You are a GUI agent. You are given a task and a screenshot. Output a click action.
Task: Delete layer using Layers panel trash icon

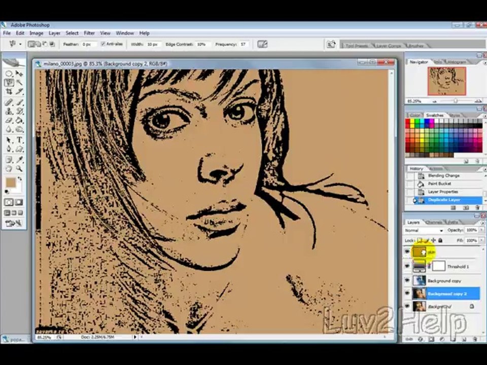475,339
